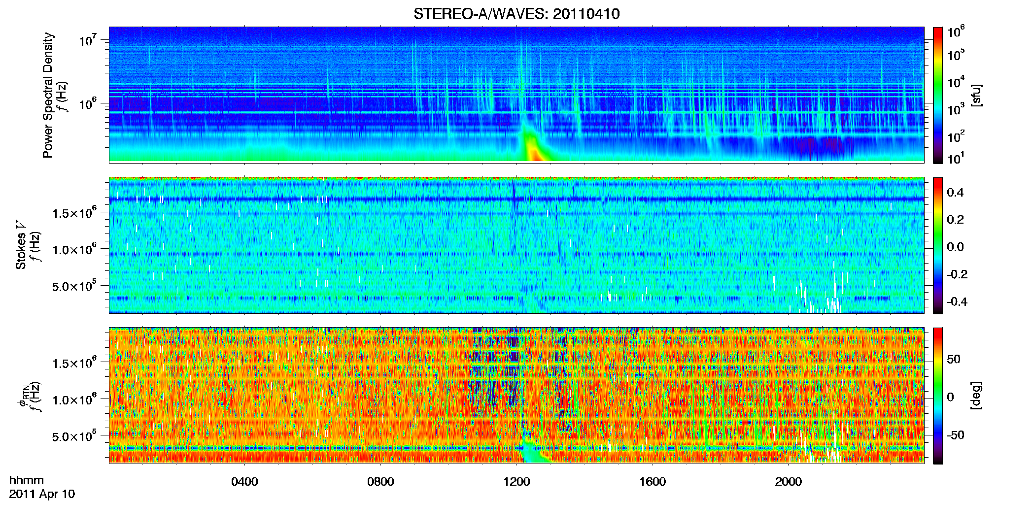This screenshot has width=1033, height=532.
Task: Click the φ RTN degrees colorbar
Action: [x=938, y=396]
